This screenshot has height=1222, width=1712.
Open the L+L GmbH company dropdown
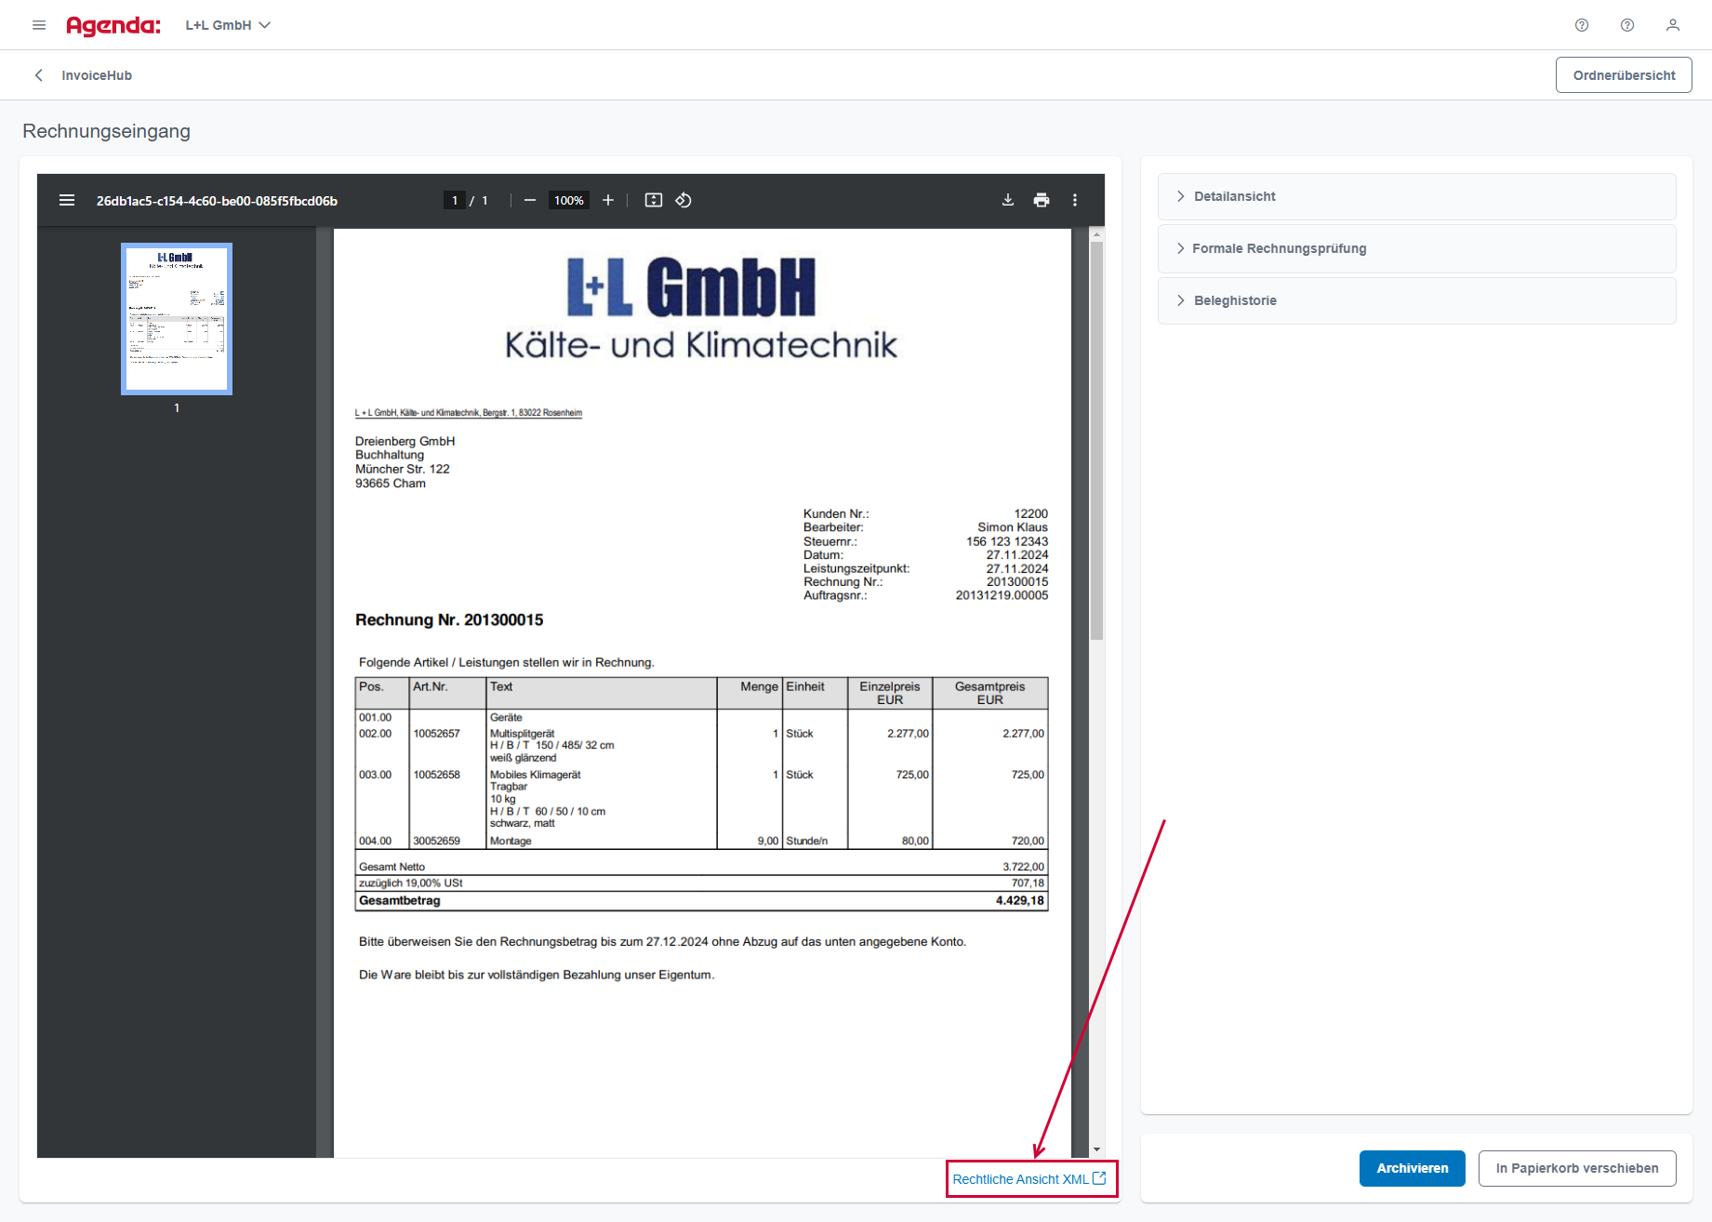(x=228, y=25)
